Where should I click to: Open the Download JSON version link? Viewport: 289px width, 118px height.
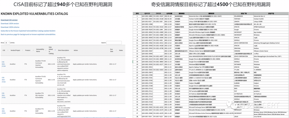point(10,23)
